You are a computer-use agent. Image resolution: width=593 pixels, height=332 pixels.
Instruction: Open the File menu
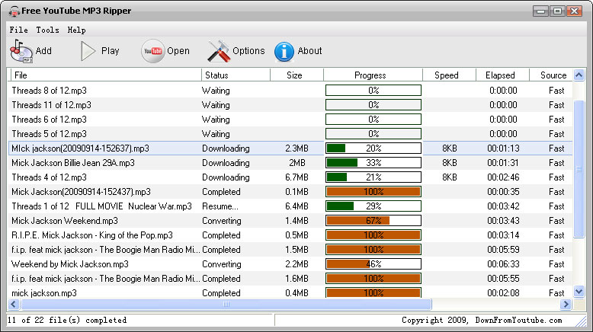(x=19, y=30)
